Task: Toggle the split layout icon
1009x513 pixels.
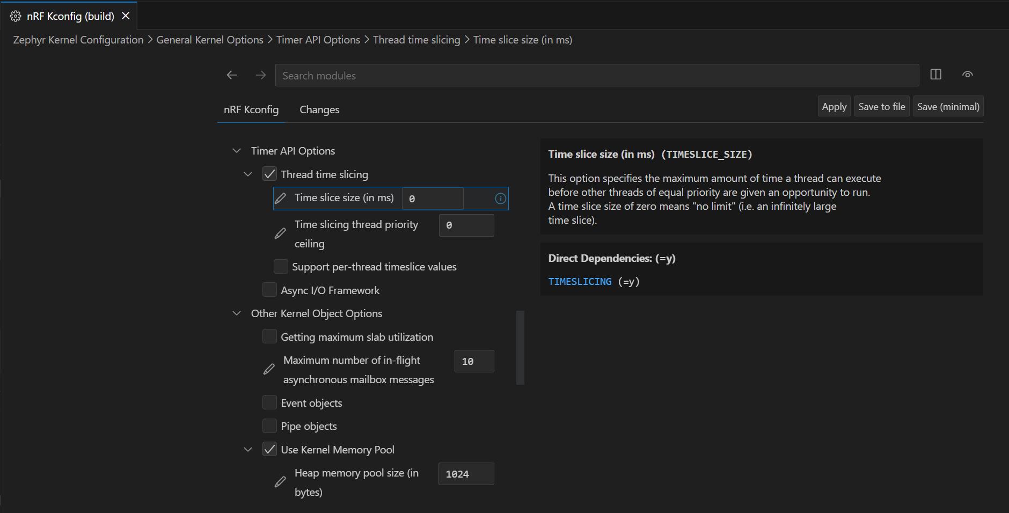Action: click(935, 75)
